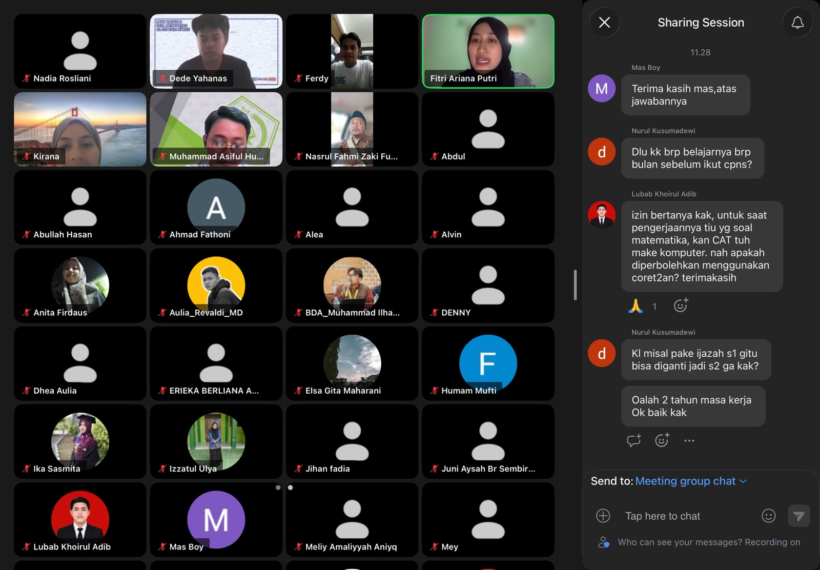The image size is (820, 570).
Task: Click Dlu kk brp belajarnya message bubble
Action: [692, 158]
